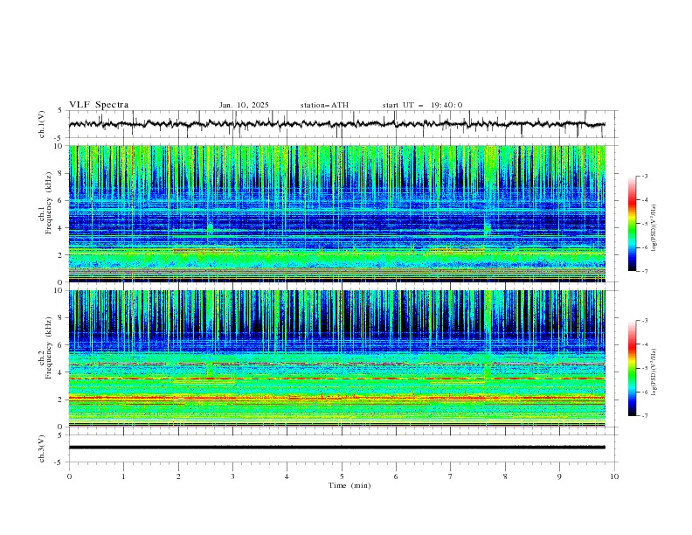The image size is (692, 535).
Task: Click the "-7" value on ch.2 colorbar
Action: point(644,416)
